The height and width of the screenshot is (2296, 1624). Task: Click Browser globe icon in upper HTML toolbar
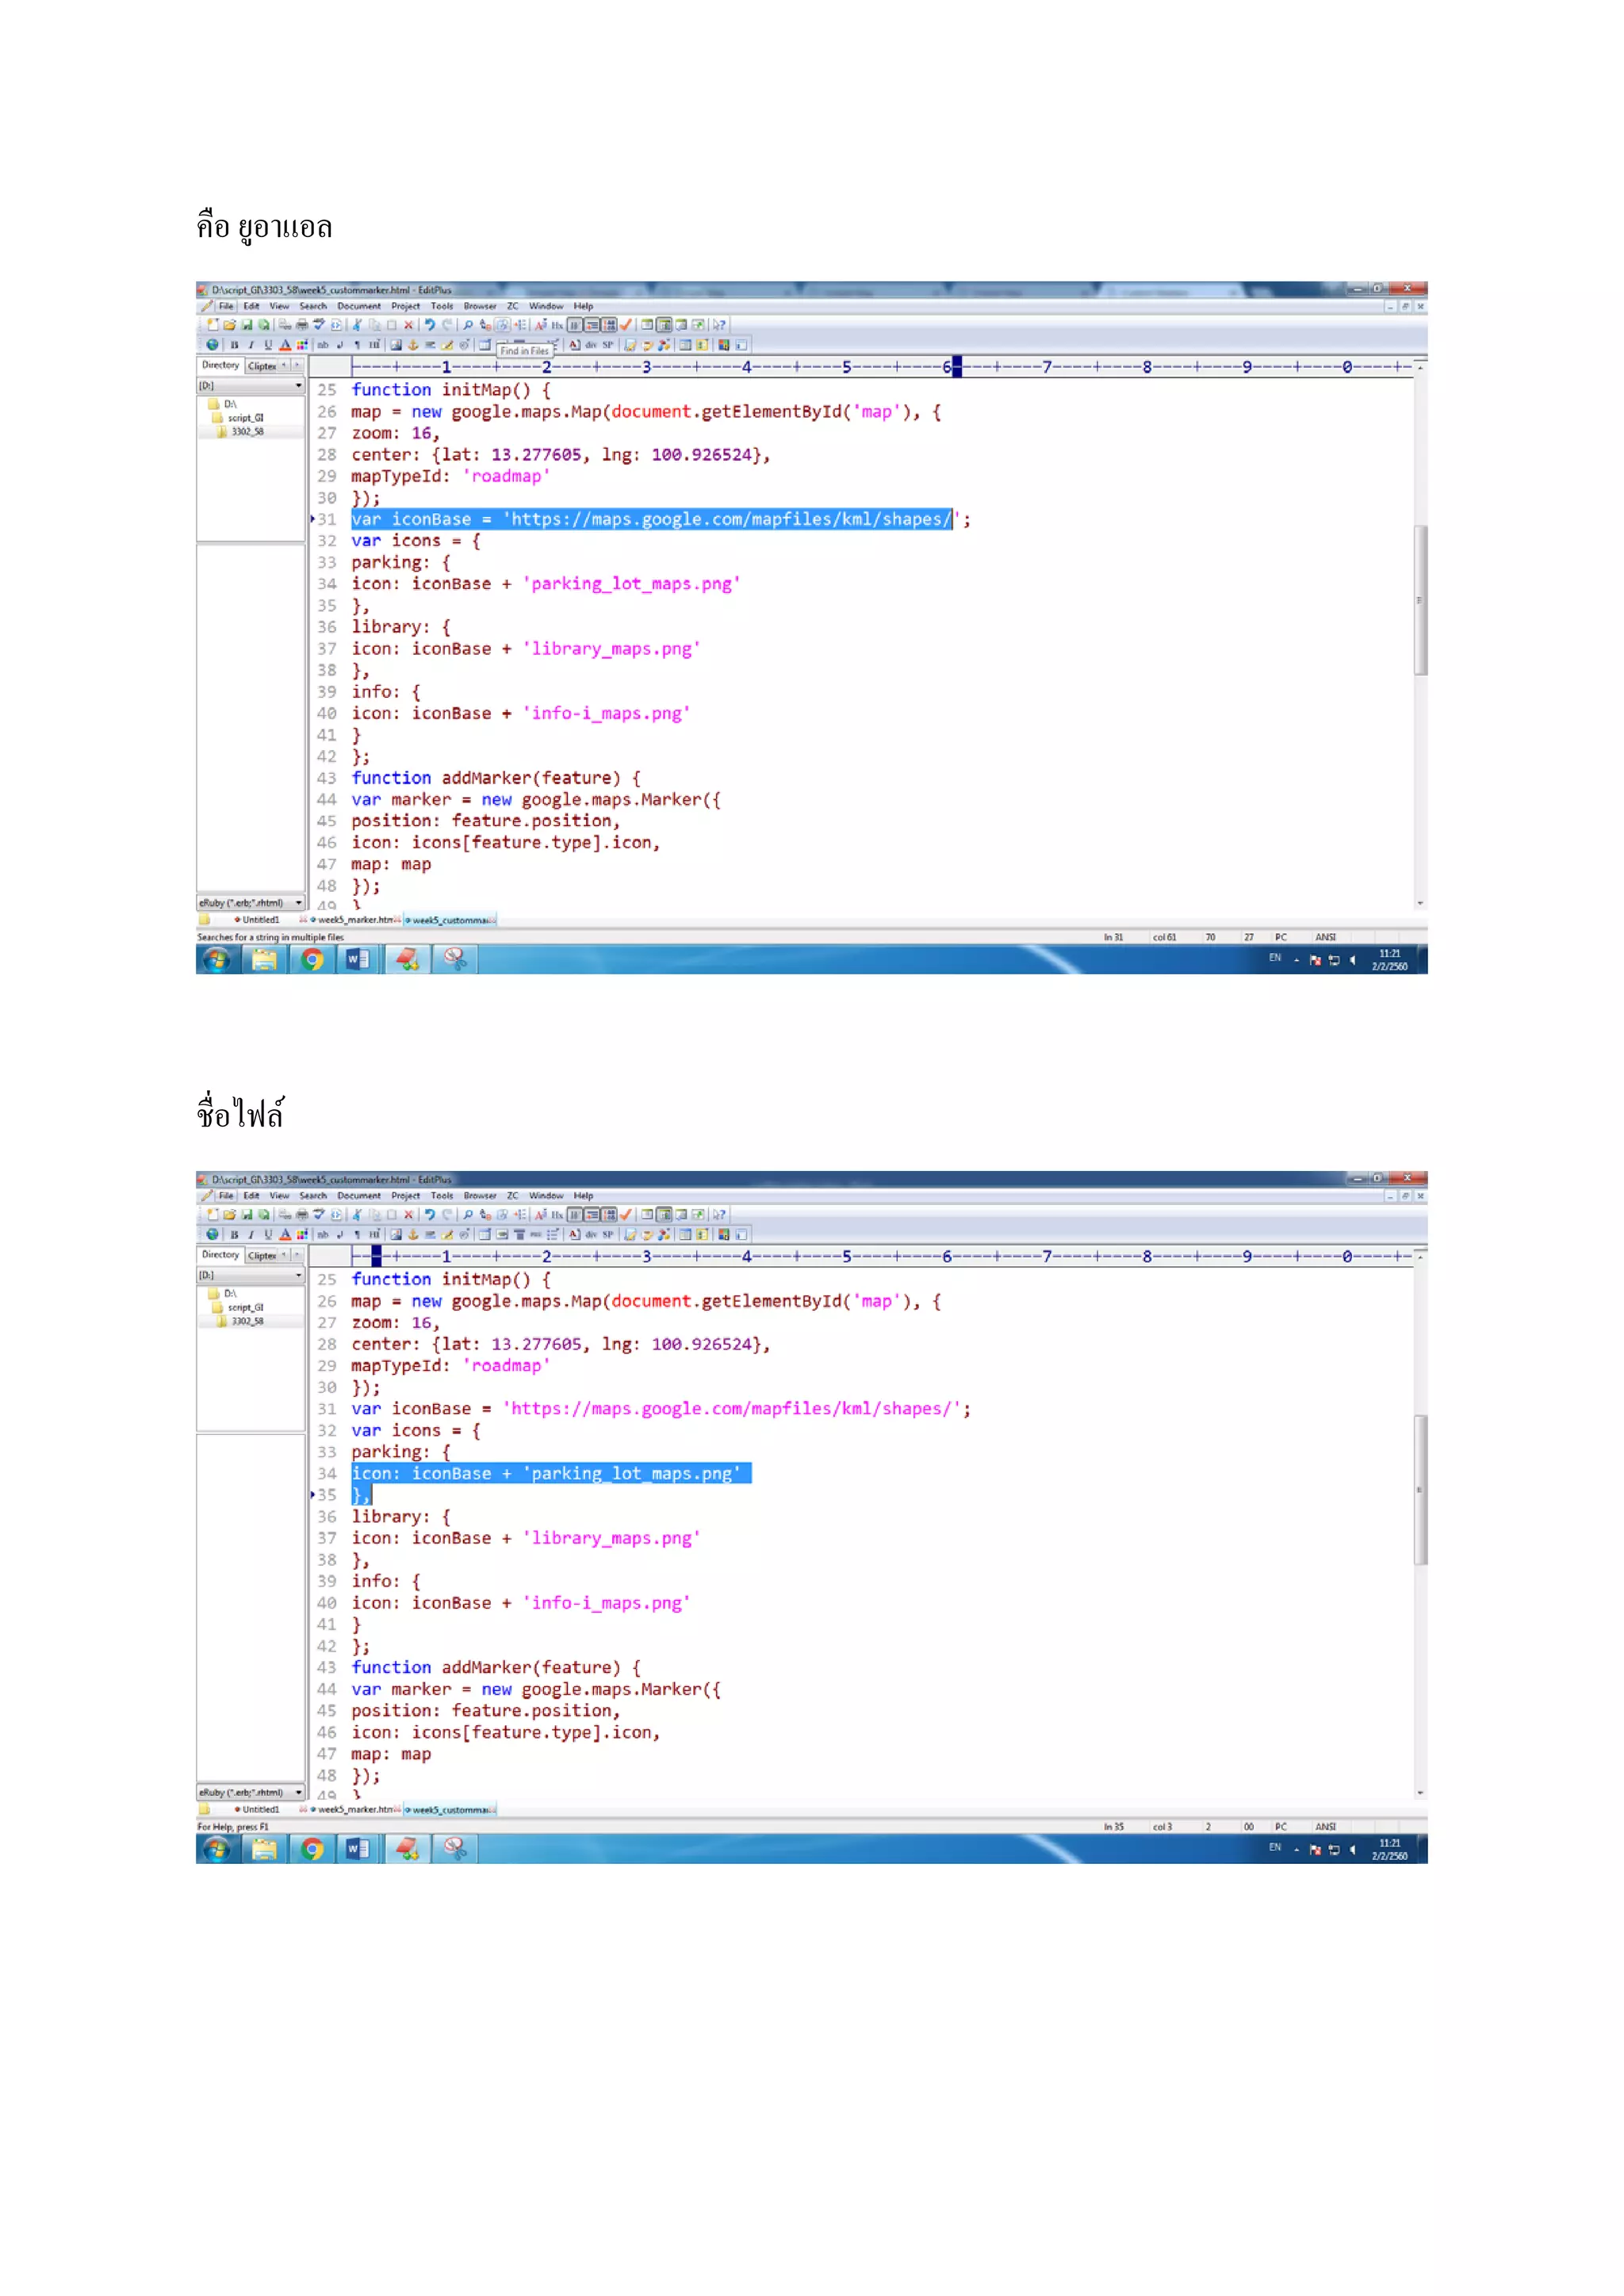[212, 345]
